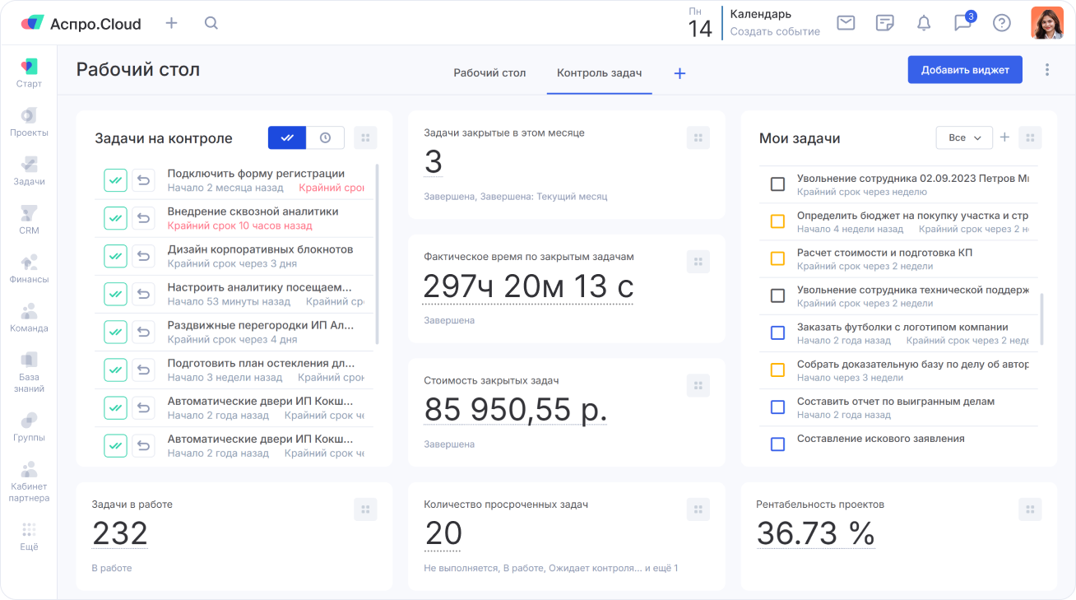Click the Добавить виджет button
Screen dimensions: 1076x600
(964, 70)
